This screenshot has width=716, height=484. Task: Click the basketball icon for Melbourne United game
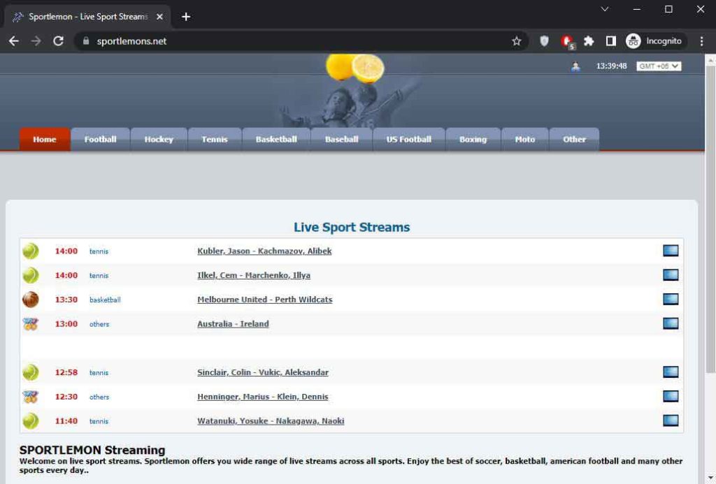(x=30, y=299)
